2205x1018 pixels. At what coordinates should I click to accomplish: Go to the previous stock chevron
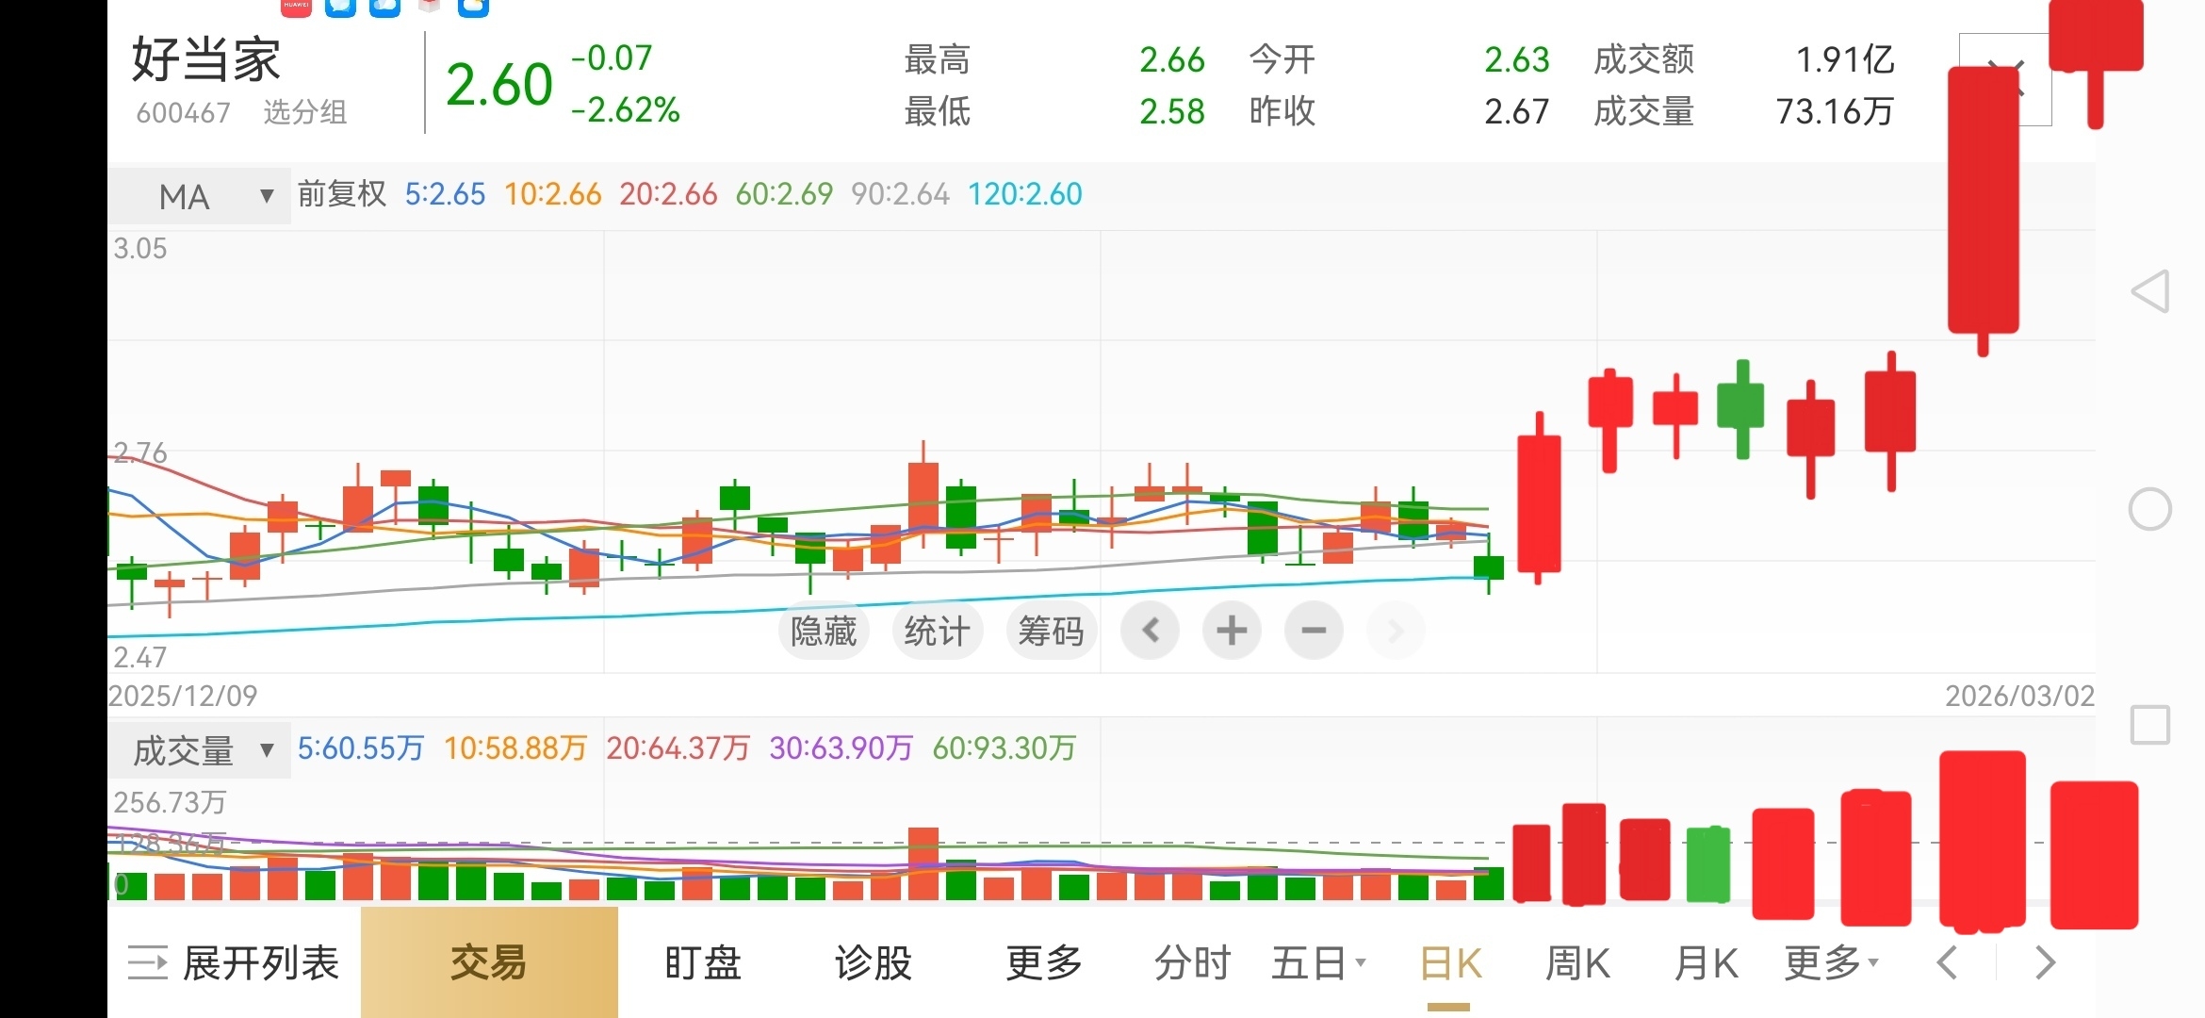pyautogui.click(x=1948, y=963)
